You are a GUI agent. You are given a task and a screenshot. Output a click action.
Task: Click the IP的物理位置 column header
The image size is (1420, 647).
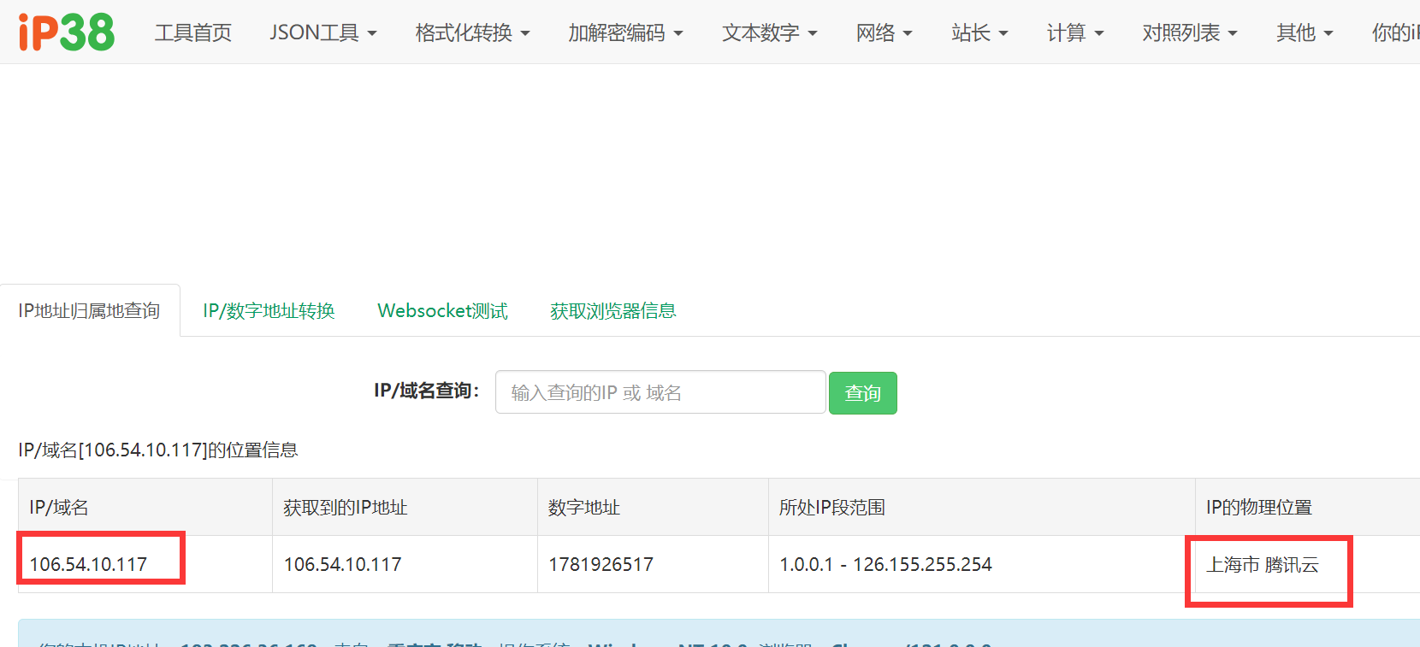(x=1259, y=507)
